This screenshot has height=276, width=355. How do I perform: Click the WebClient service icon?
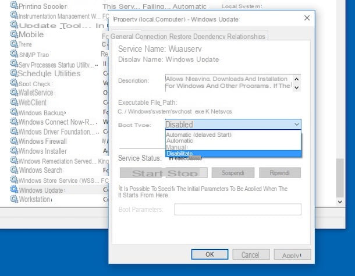(14, 102)
